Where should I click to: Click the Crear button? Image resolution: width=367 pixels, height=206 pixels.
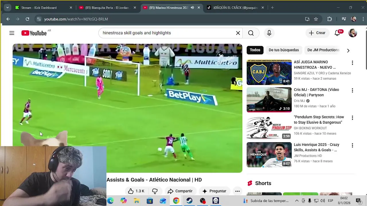pos(317,33)
